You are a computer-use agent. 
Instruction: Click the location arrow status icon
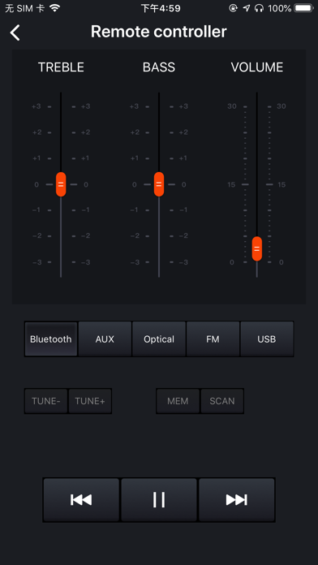point(247,8)
